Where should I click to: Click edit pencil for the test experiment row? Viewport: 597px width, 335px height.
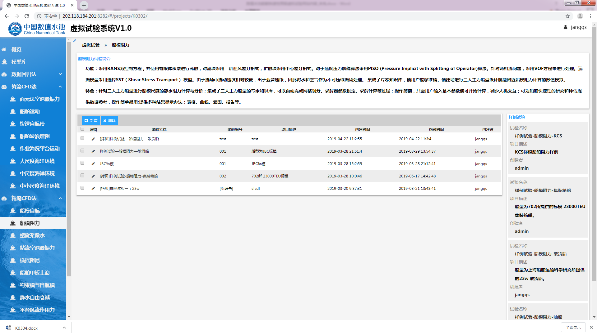[x=93, y=139]
